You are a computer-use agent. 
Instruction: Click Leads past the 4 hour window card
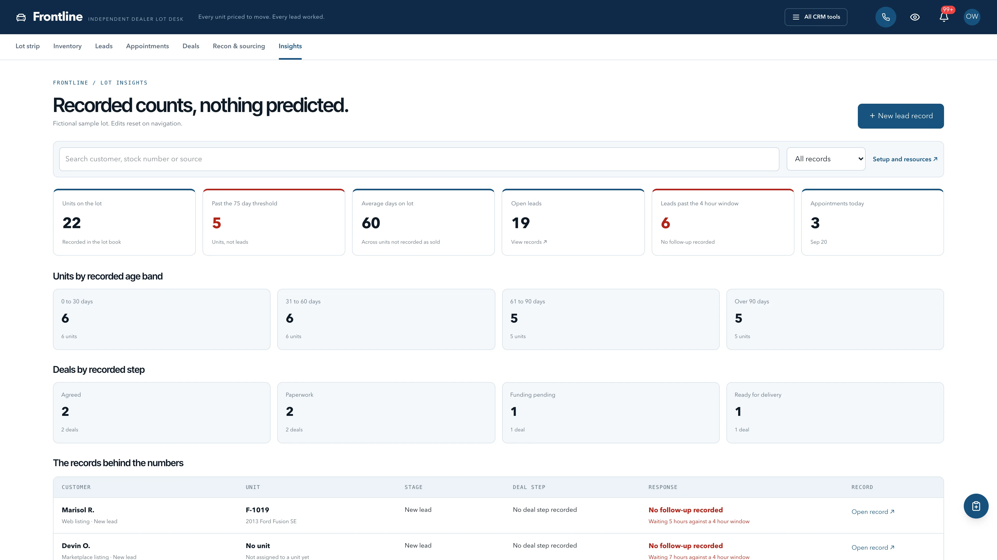pyautogui.click(x=723, y=222)
